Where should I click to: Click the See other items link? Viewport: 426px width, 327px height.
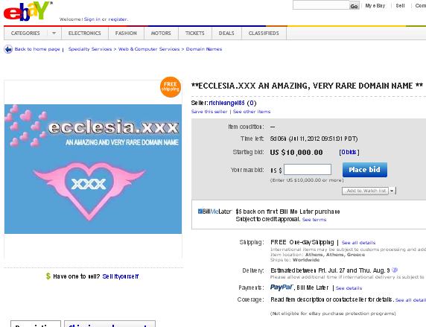tap(251, 112)
